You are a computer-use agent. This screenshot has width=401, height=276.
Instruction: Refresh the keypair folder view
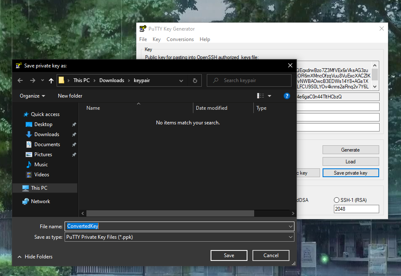[x=195, y=81]
